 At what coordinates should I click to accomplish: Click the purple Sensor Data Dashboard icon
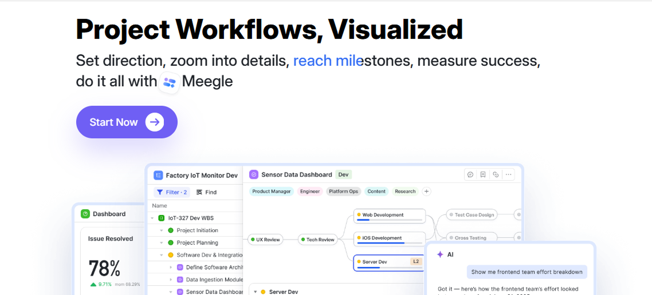click(x=254, y=174)
